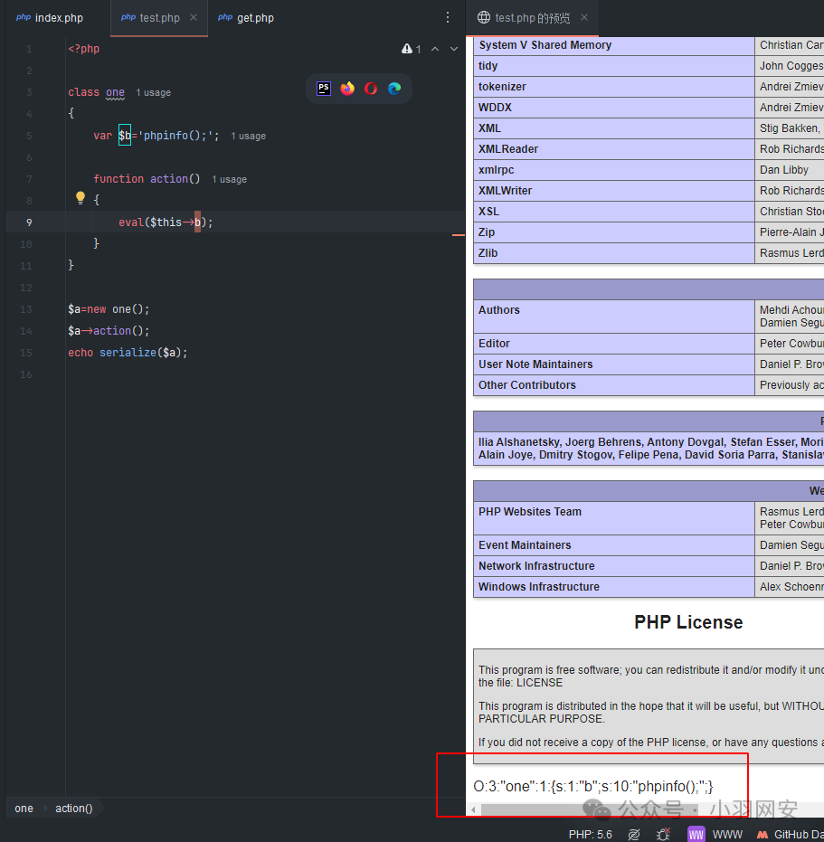
Task: Change PHP language level 5.6
Action: (590, 835)
